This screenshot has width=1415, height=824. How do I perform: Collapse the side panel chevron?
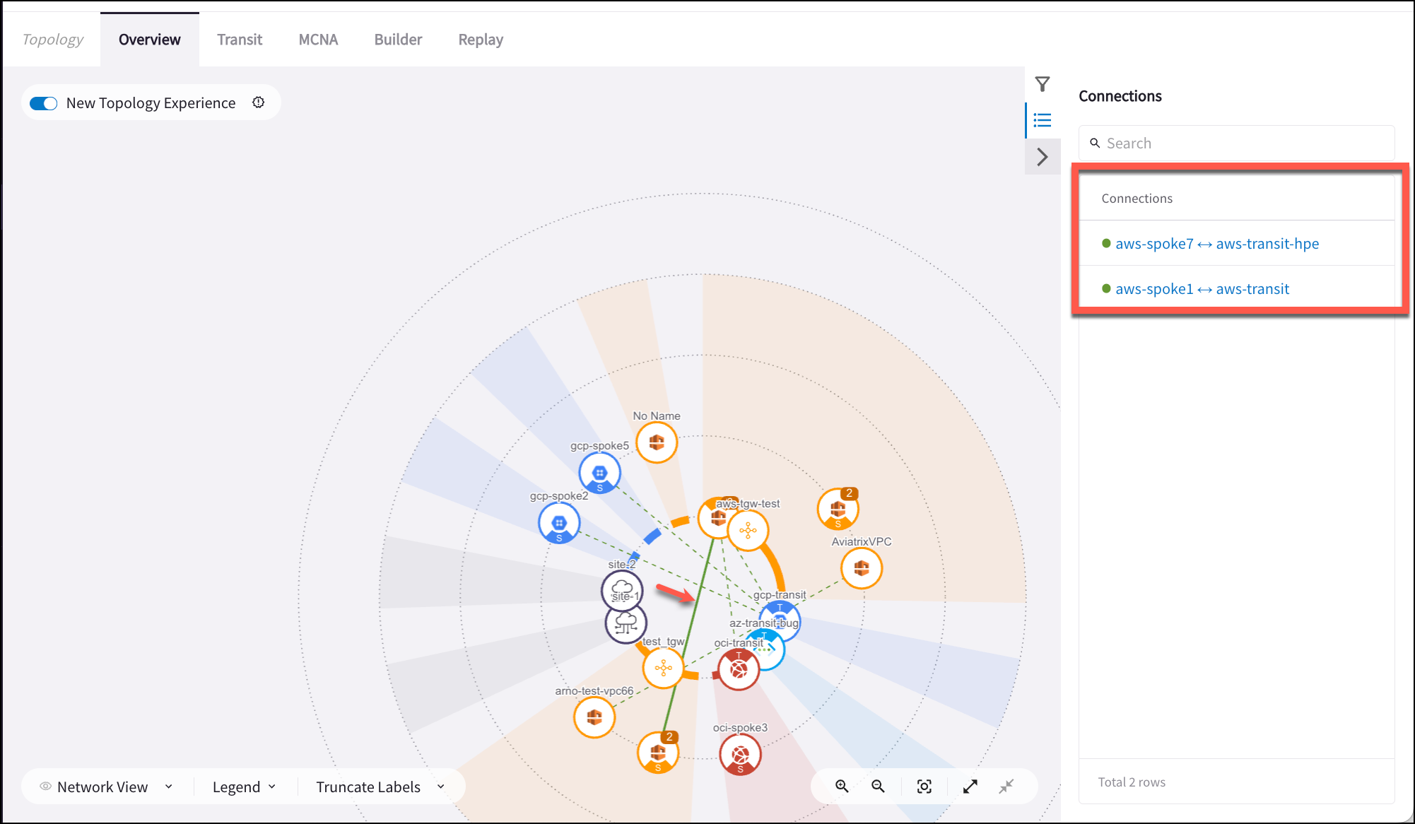tap(1043, 157)
